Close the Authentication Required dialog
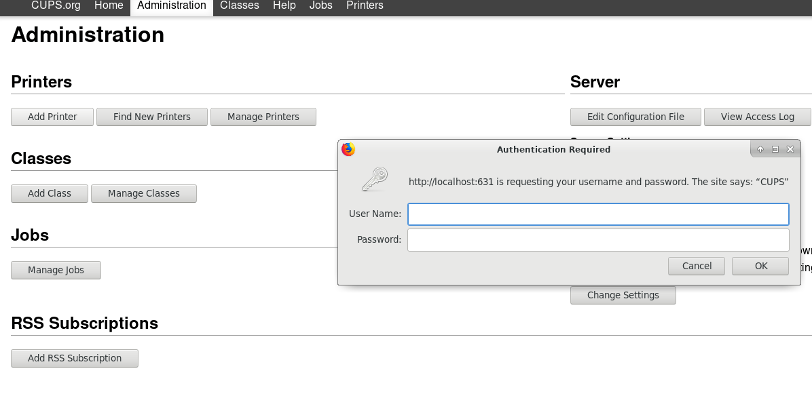Viewport: 812px width, 396px height. click(790, 149)
